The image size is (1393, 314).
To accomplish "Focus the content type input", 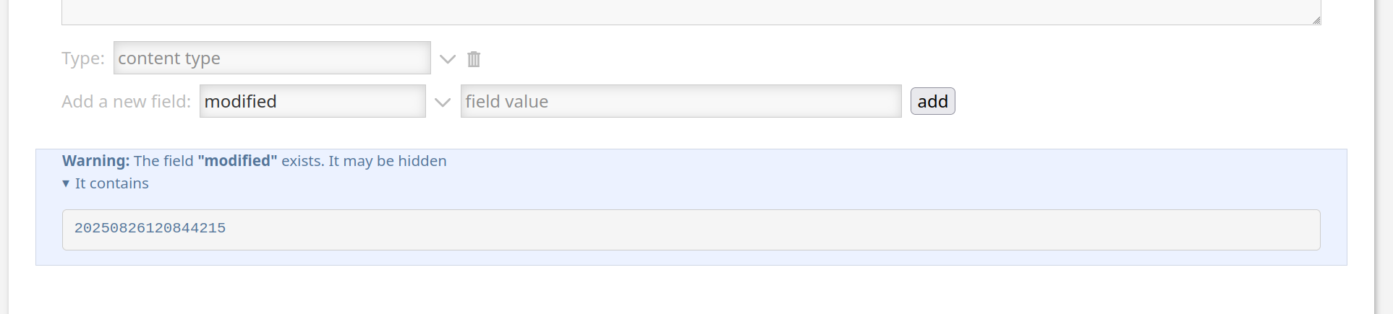I will pos(272,58).
